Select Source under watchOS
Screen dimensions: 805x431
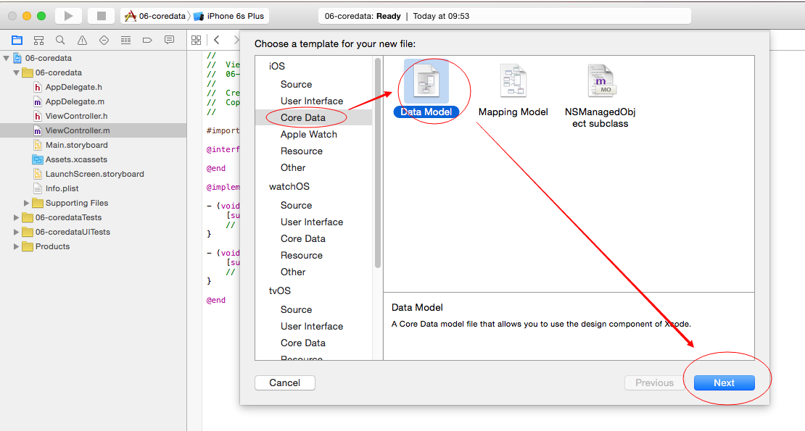coord(296,205)
